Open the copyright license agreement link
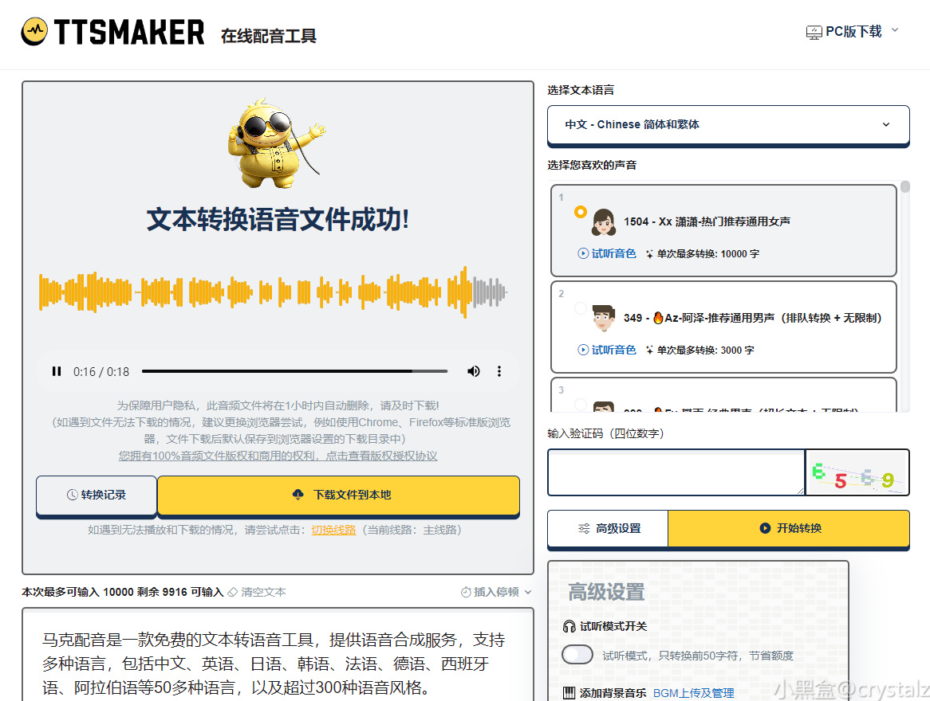 click(278, 456)
